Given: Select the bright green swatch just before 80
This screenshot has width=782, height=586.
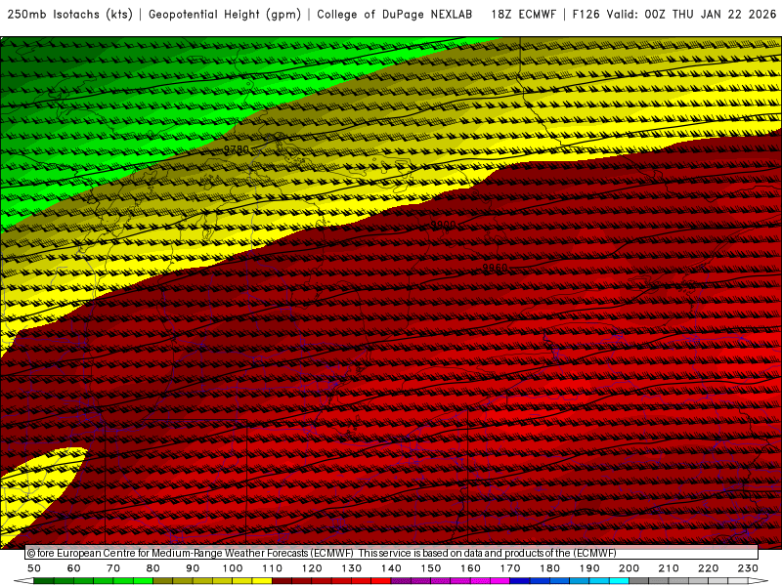Looking at the screenshot, I should pyautogui.click(x=143, y=581).
